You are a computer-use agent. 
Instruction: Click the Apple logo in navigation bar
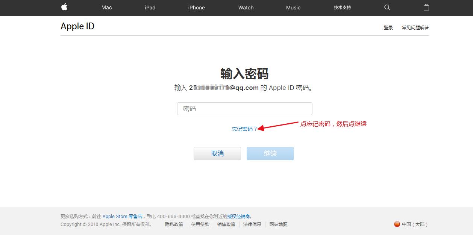click(64, 8)
